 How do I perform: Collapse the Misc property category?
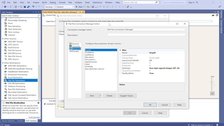[x=120, y=50]
